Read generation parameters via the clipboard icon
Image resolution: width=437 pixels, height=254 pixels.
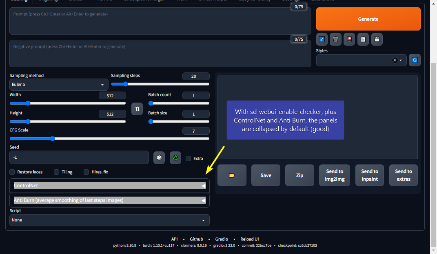pos(363,39)
